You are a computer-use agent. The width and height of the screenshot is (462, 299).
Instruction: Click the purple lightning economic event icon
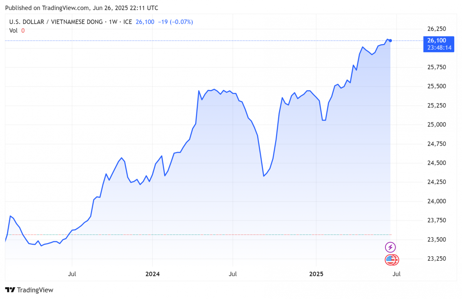390,247
